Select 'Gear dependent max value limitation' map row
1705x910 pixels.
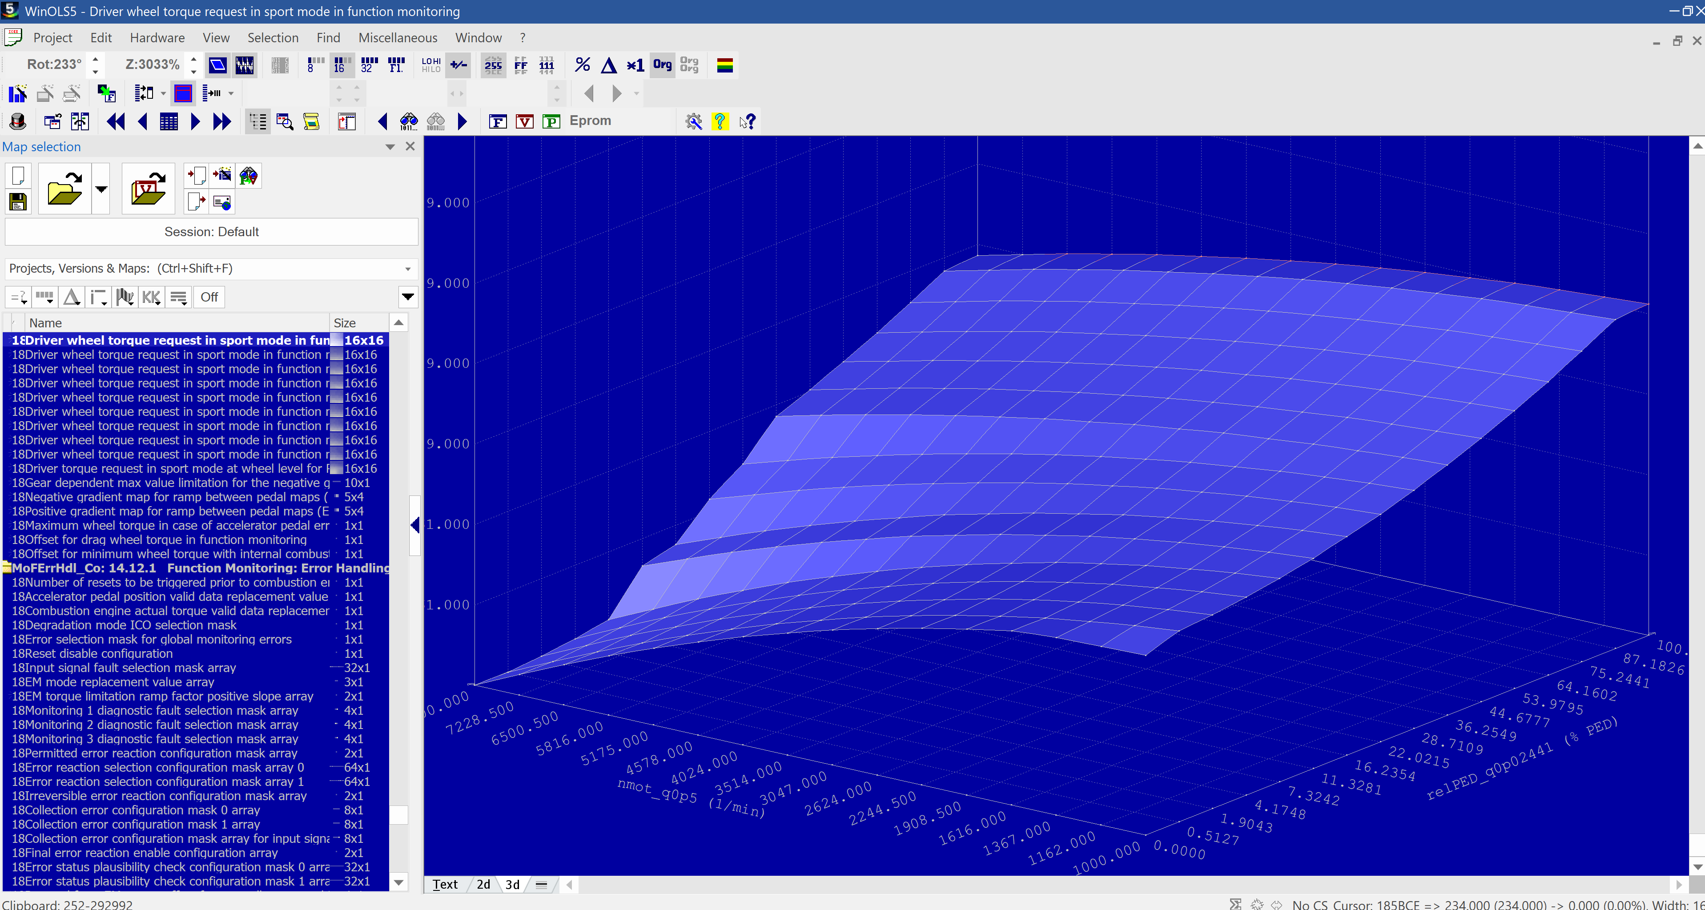195,483
